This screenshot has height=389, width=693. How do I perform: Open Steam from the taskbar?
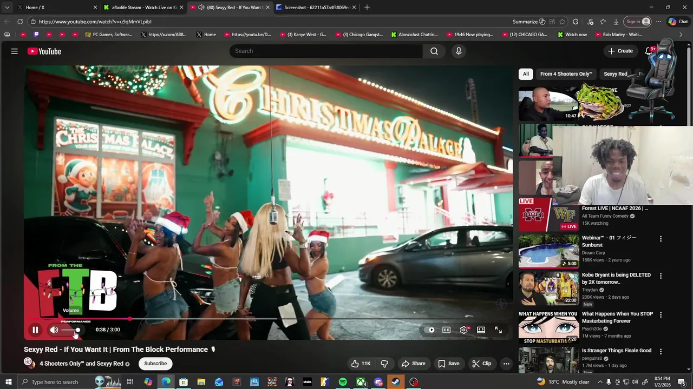click(396, 382)
